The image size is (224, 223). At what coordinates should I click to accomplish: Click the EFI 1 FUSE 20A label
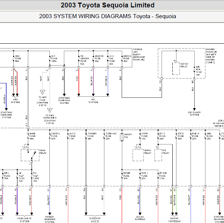tap(162, 136)
